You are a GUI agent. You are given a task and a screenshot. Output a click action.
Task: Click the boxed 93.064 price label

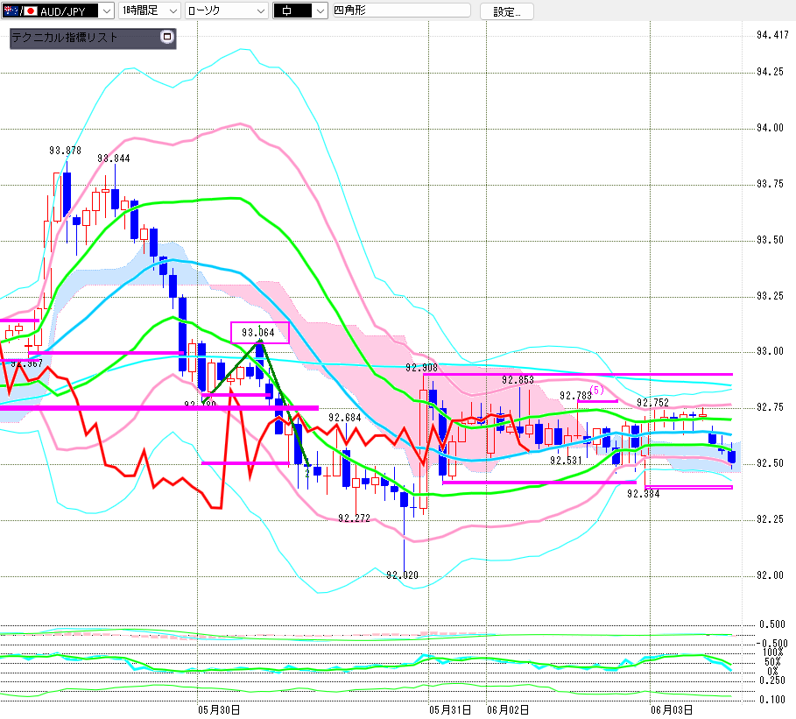260,333
